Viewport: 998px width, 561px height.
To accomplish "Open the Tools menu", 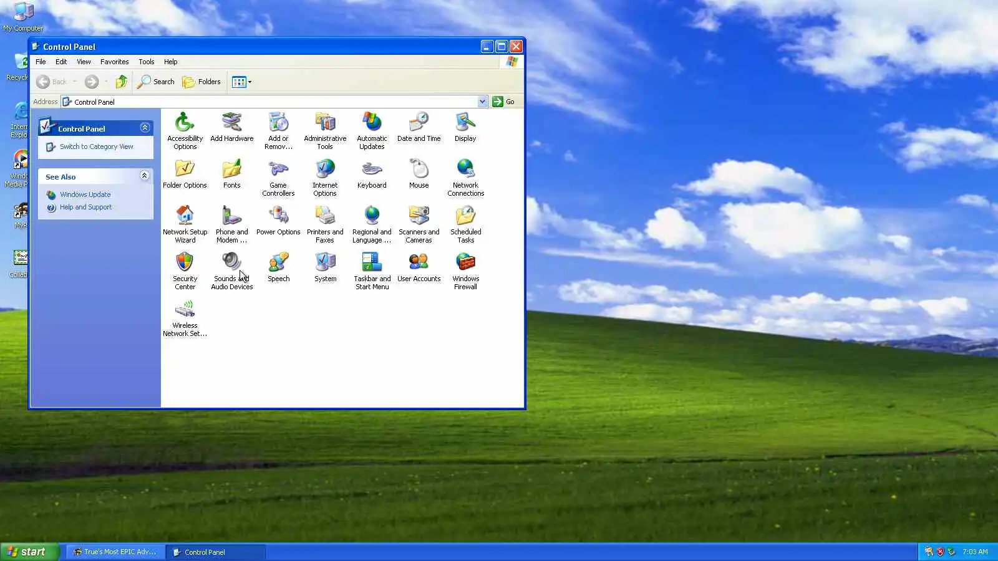I will click(x=147, y=62).
